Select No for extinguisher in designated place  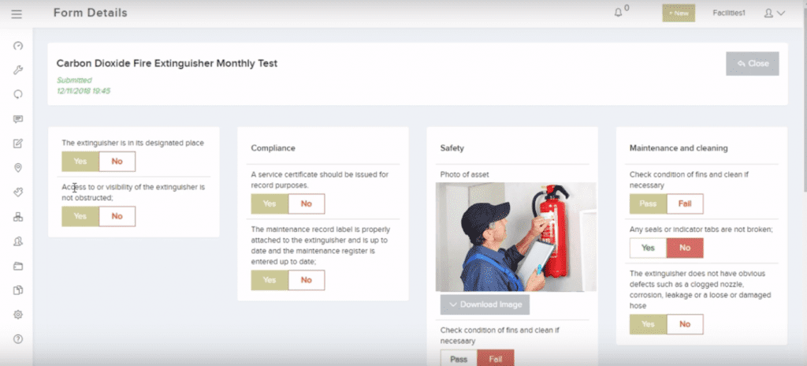[x=117, y=162]
